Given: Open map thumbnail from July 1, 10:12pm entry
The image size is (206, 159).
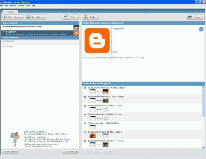Looking at the screenshot, I should tap(106, 118).
